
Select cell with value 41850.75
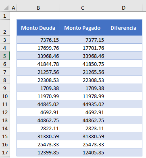(82, 64)
